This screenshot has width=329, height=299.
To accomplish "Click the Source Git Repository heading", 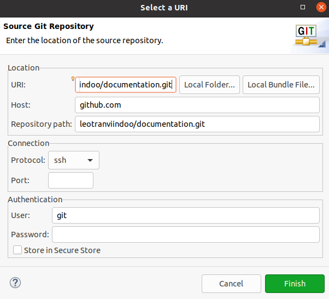I will [x=49, y=26].
